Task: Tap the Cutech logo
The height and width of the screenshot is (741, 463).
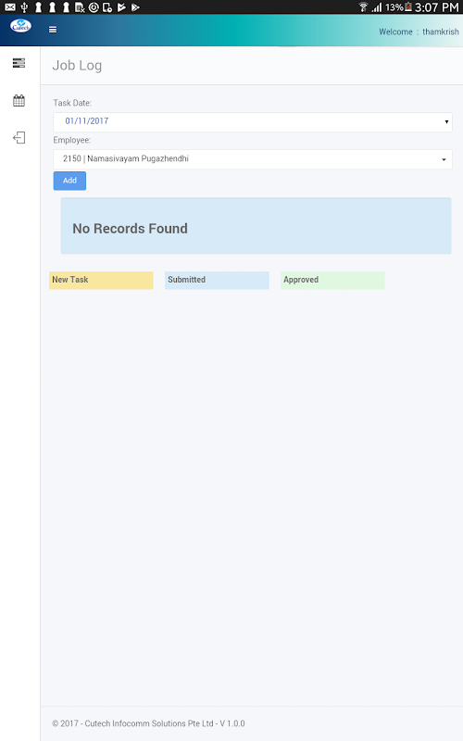Action: point(20,26)
